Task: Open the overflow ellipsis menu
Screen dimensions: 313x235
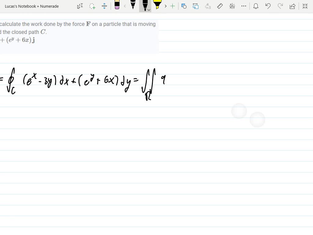Action: click(244, 6)
